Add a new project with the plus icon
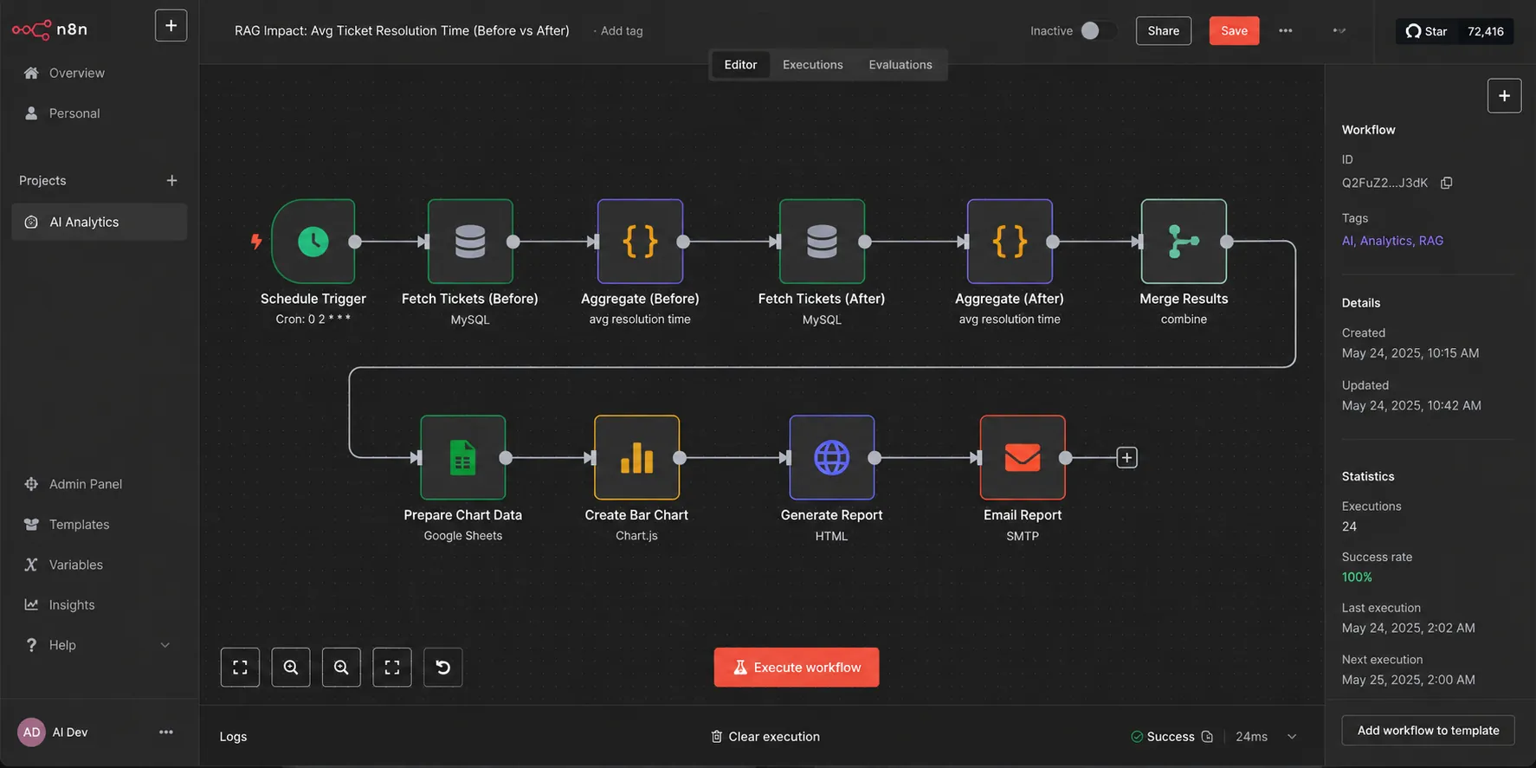The width and height of the screenshot is (1536, 768). [171, 180]
